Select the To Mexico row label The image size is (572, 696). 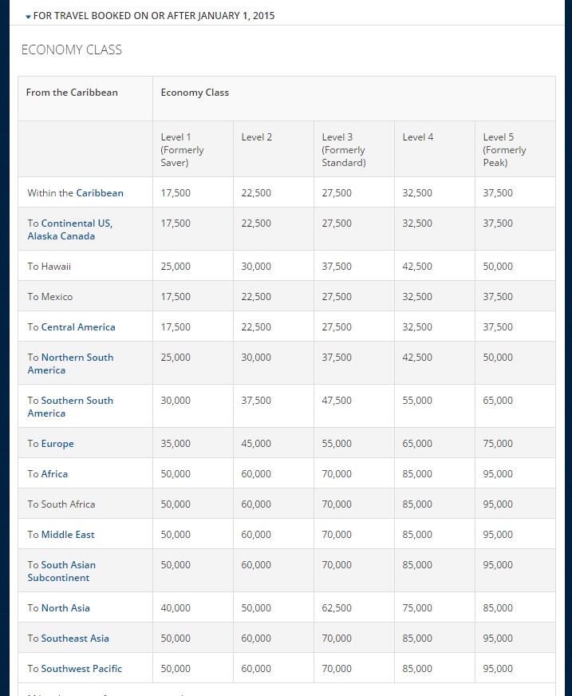[50, 297]
